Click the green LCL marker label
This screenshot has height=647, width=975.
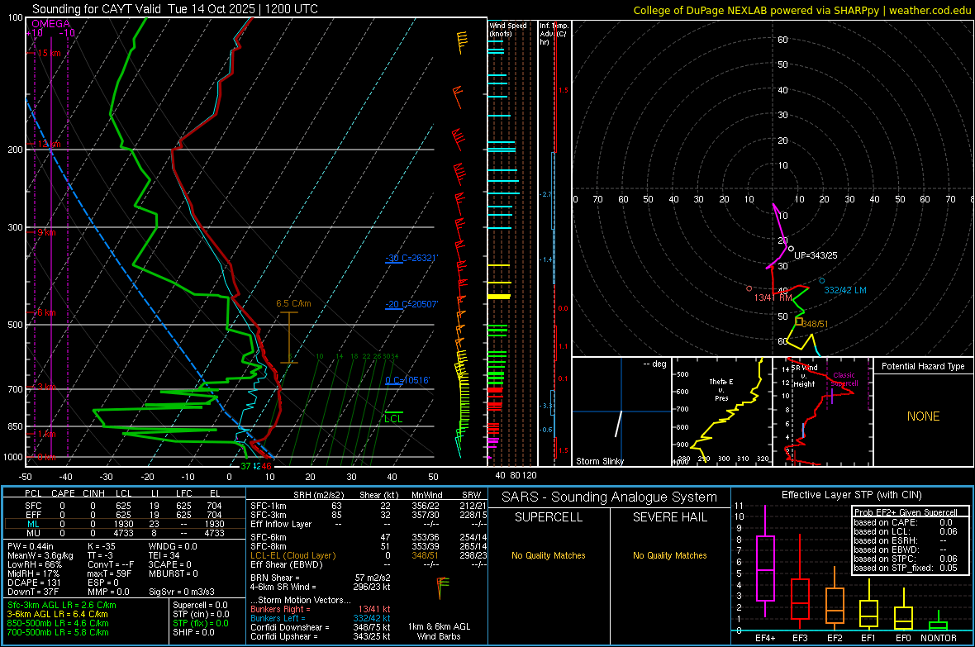[393, 419]
